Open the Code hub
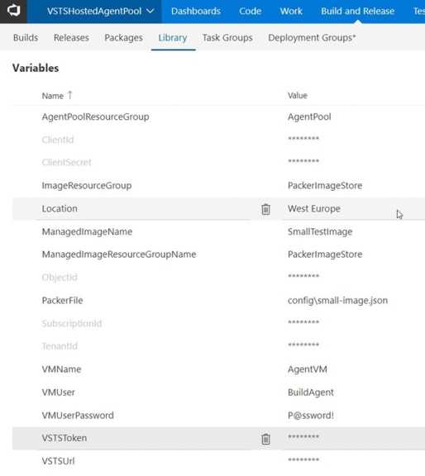This screenshot has width=425, height=476. [251, 12]
